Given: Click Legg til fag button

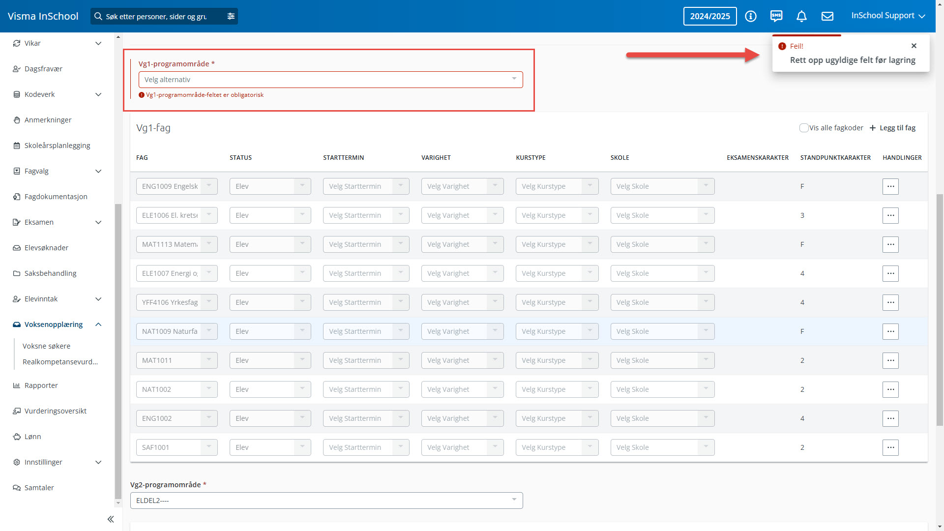Looking at the screenshot, I should 892,128.
